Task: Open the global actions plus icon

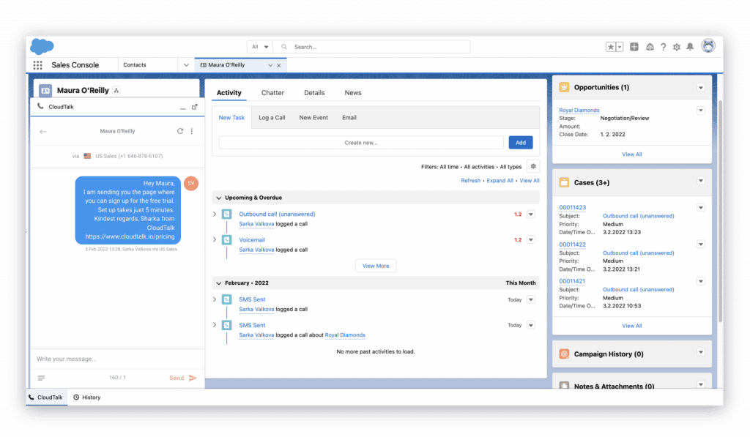Action: [x=634, y=47]
